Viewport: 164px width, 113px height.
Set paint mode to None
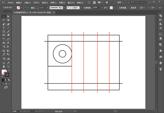click(x=9, y=80)
